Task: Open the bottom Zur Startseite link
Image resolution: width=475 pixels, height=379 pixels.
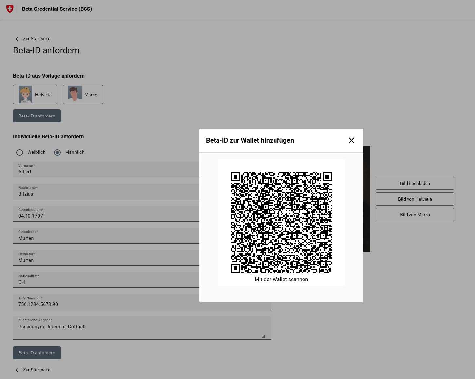Action: coord(37,370)
